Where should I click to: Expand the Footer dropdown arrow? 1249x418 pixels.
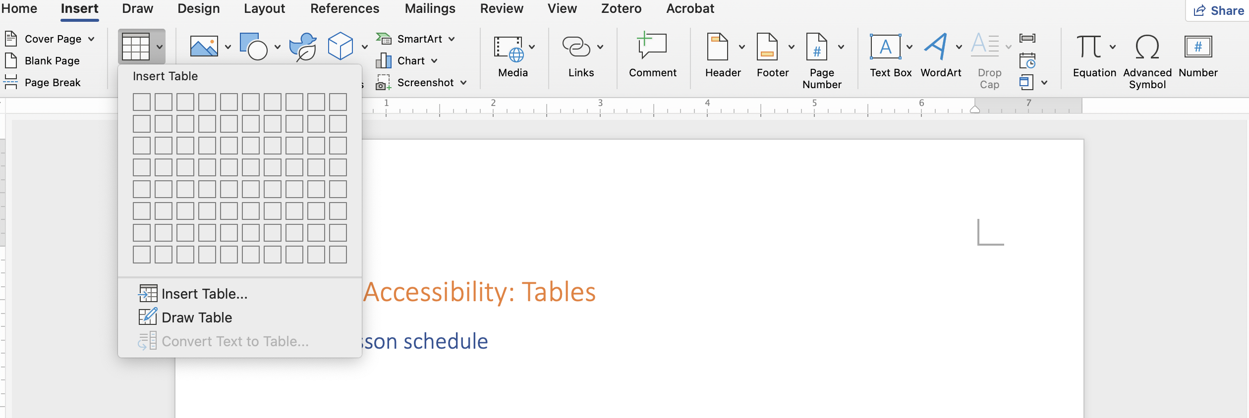(x=792, y=47)
